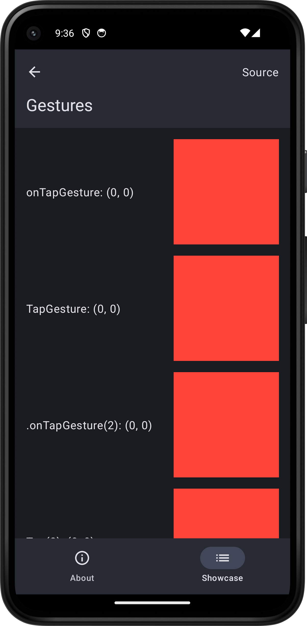Tap the list icon above Showcase
This screenshot has width=307, height=626.
point(222,558)
